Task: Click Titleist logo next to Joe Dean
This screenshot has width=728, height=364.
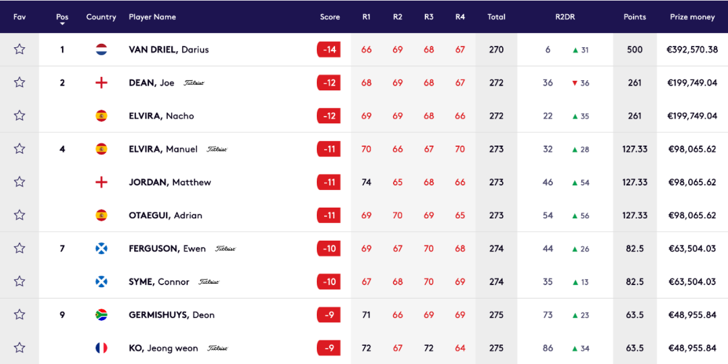Action: click(194, 83)
